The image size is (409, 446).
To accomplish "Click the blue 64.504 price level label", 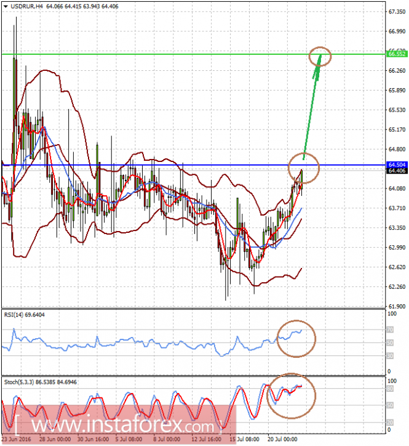I will pyautogui.click(x=397, y=164).
